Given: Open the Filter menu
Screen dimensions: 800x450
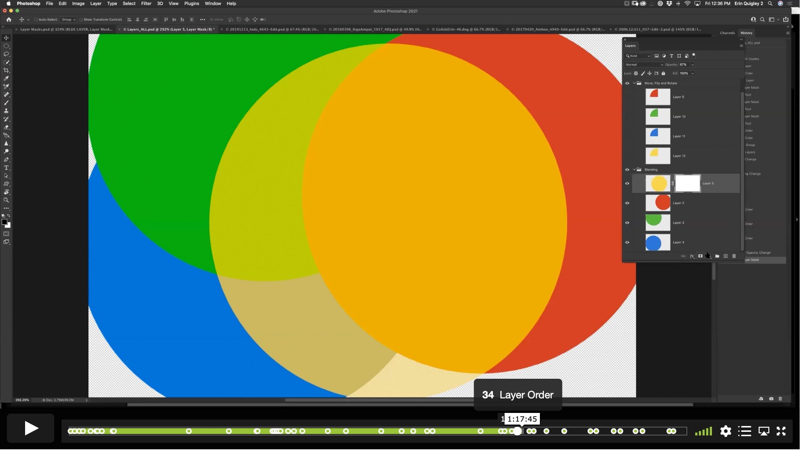Looking at the screenshot, I should tap(146, 4).
